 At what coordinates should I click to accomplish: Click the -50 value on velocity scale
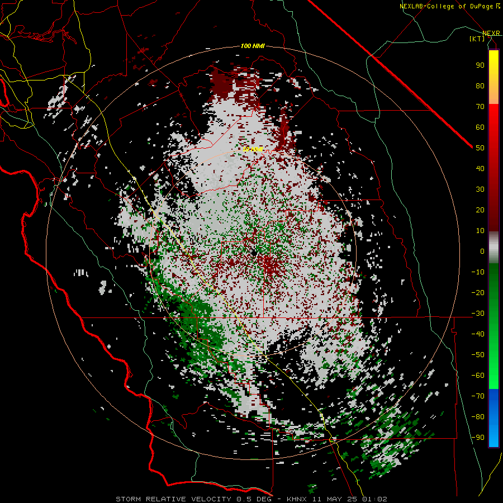click(x=478, y=355)
